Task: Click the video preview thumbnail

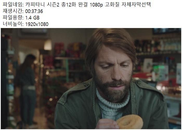Action: pos(91,79)
